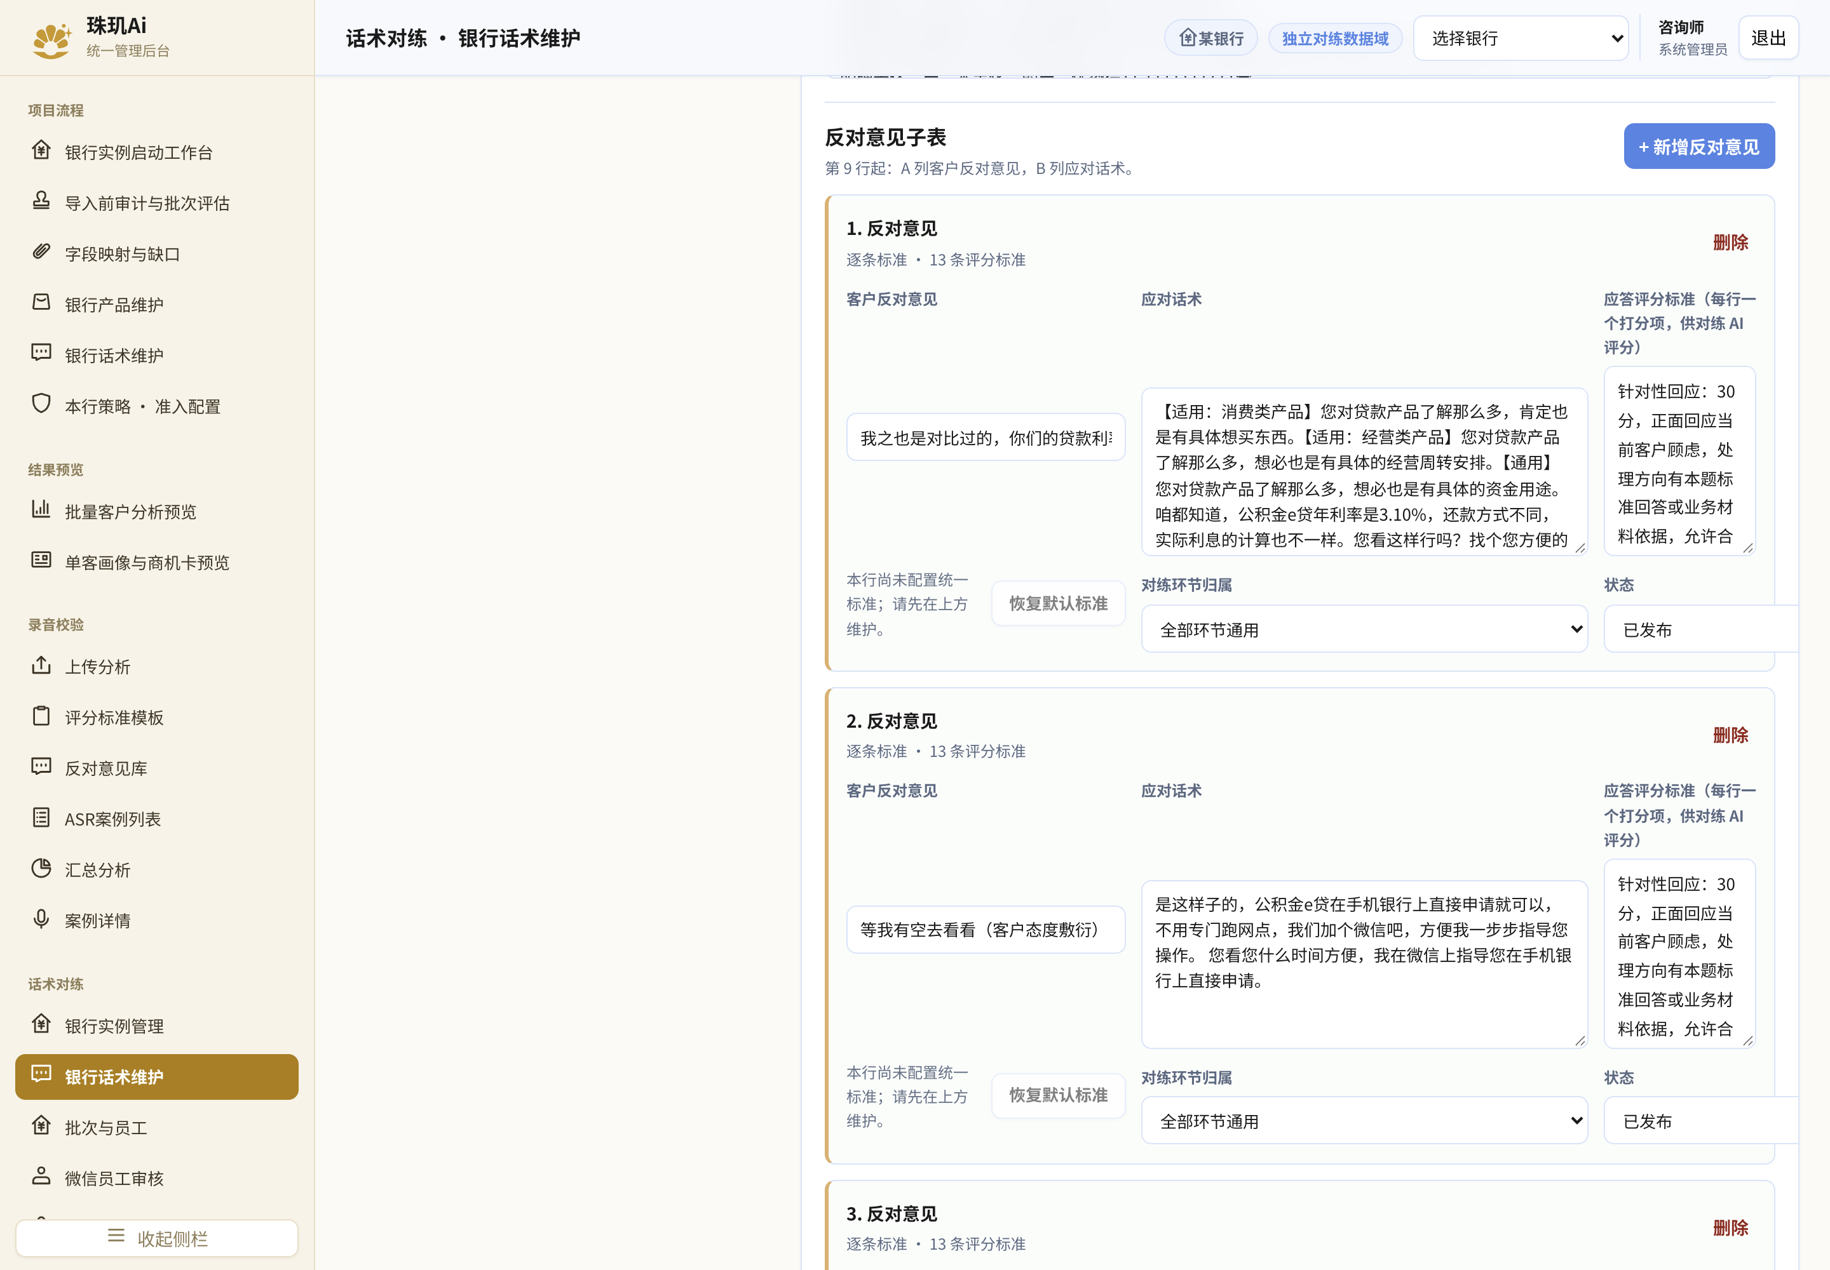The image size is (1830, 1270).
Task: Click the 反对意见子表 heading
Action: coord(886,137)
